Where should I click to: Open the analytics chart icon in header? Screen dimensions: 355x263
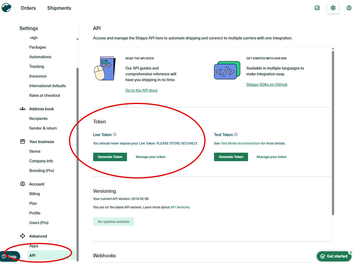[317, 8]
